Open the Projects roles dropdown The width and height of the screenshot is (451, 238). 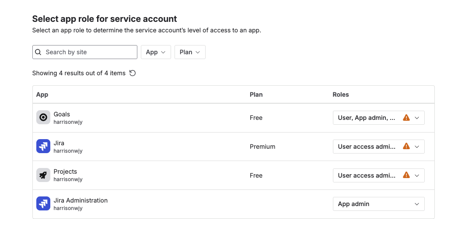[378, 175]
